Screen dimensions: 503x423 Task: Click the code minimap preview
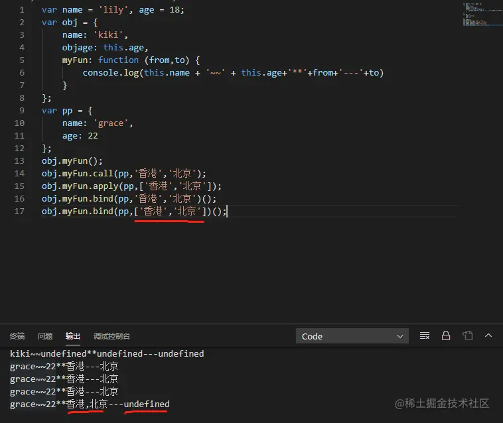click(482, 15)
